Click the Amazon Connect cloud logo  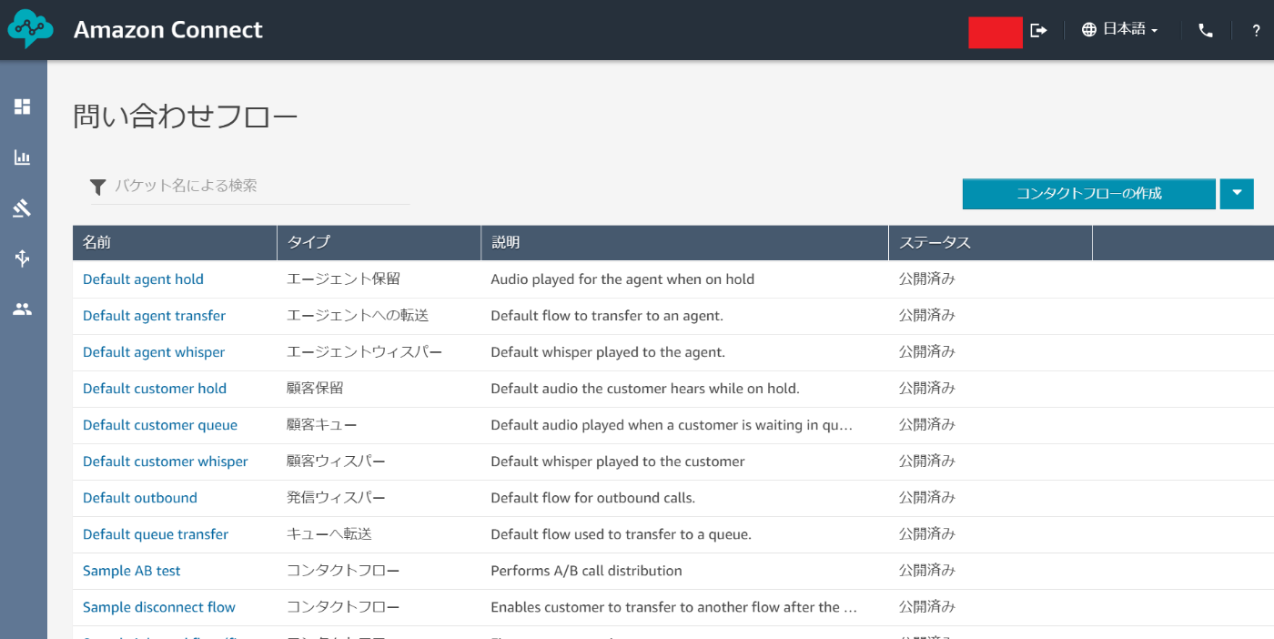(30, 29)
